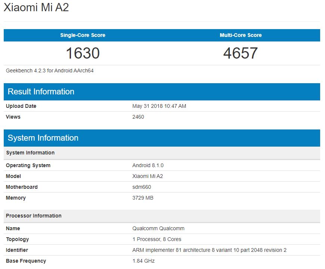Click the 1 Processor, 8 Cores topology value
Image resolution: width=325 pixels, height=269 pixels.
click(157, 239)
